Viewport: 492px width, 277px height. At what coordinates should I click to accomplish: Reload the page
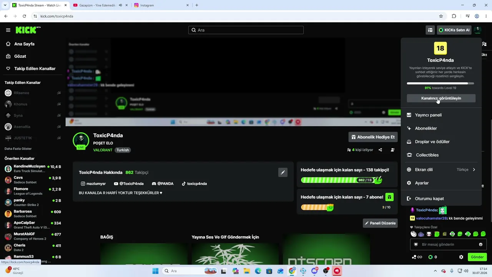pos(24,16)
